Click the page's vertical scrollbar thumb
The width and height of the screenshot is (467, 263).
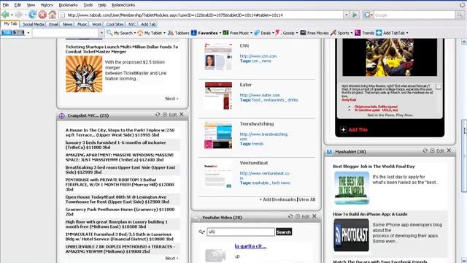point(464,156)
